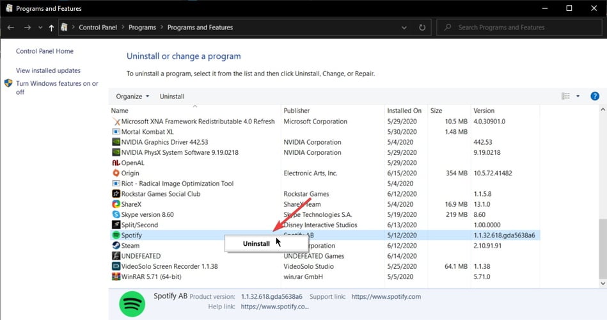Click the Steam icon
This screenshot has width=607, height=320.
pyautogui.click(x=116, y=246)
